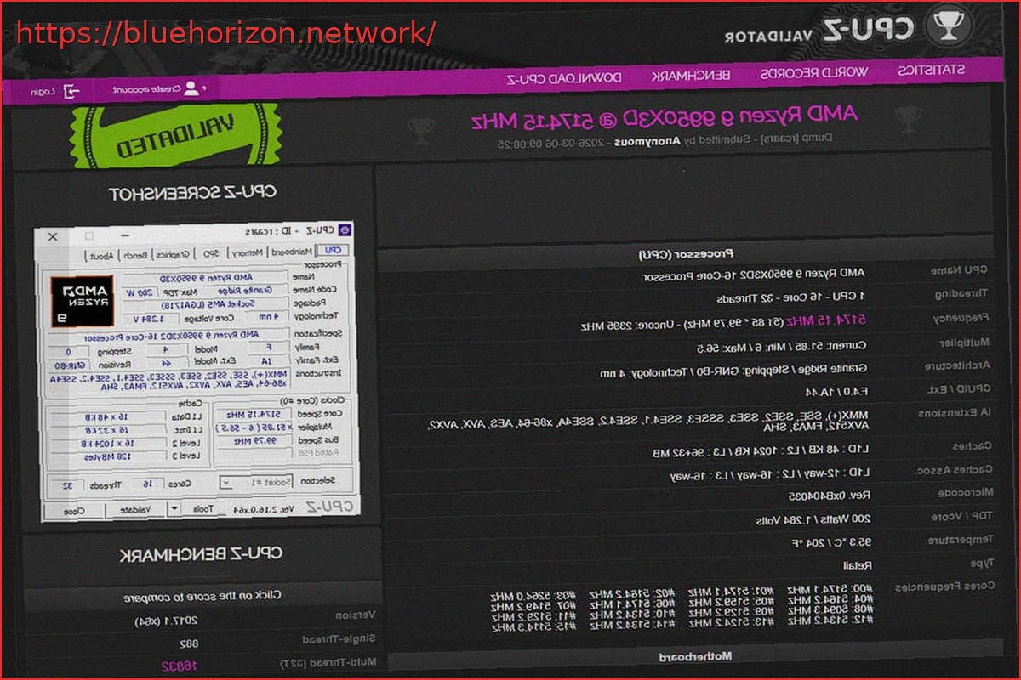Expand the Tools dropdown arrow

point(174,507)
